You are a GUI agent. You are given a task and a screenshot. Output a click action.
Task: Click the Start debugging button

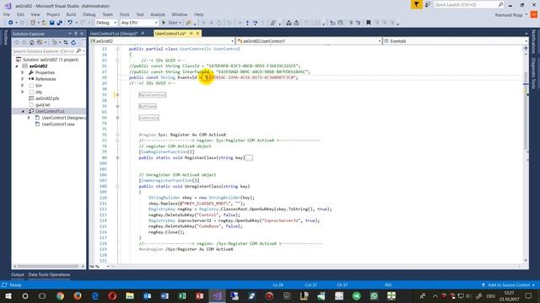(171, 23)
